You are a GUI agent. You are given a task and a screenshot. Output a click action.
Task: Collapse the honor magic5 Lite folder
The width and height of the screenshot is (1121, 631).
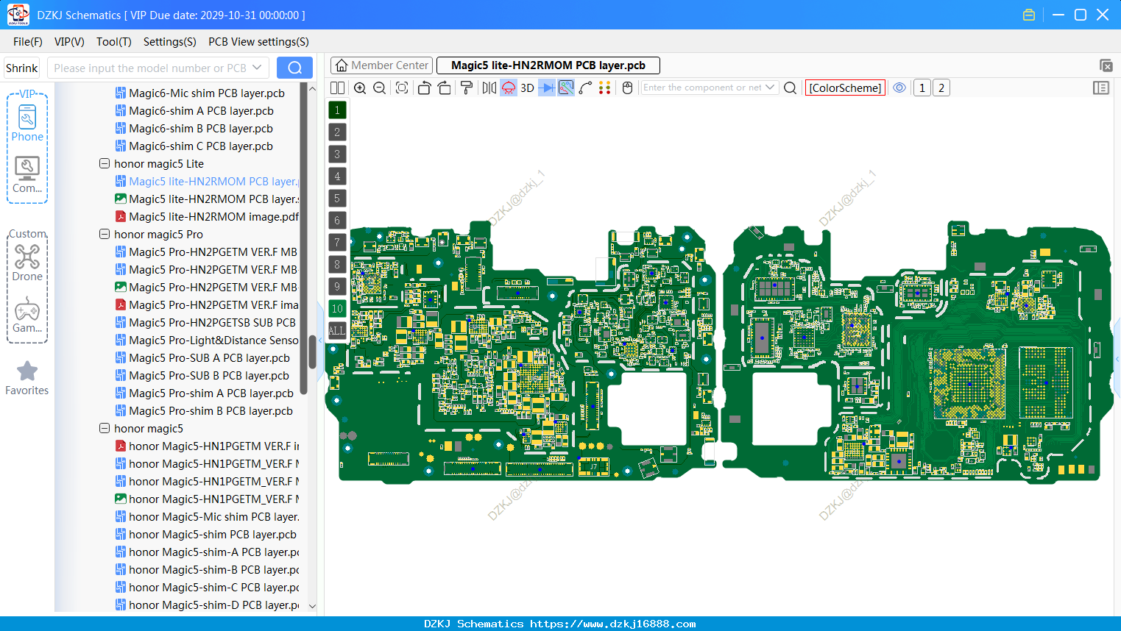pyautogui.click(x=105, y=163)
